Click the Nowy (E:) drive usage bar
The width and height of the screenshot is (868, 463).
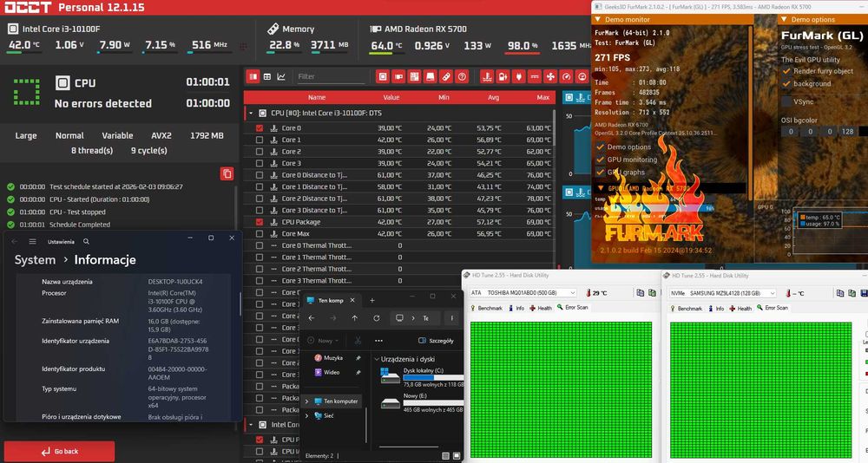click(x=434, y=403)
